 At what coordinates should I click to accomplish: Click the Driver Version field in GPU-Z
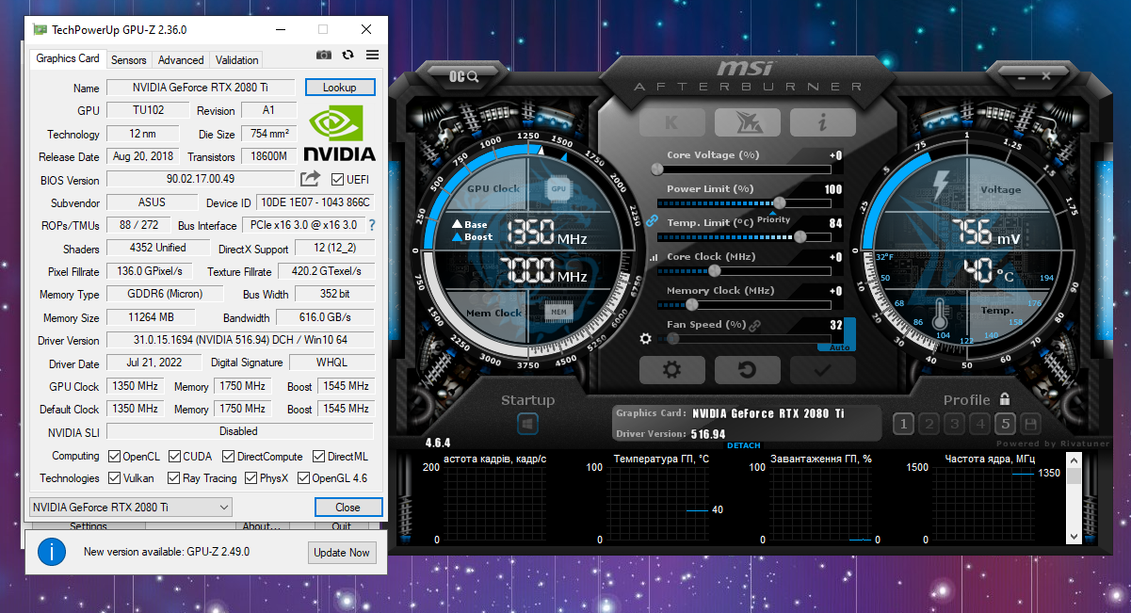click(x=240, y=340)
